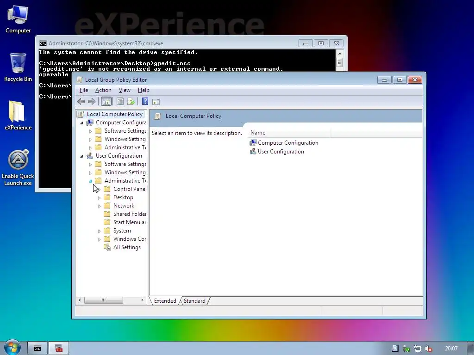
Task: Click the Properties toolbar icon
Action: [120, 102]
